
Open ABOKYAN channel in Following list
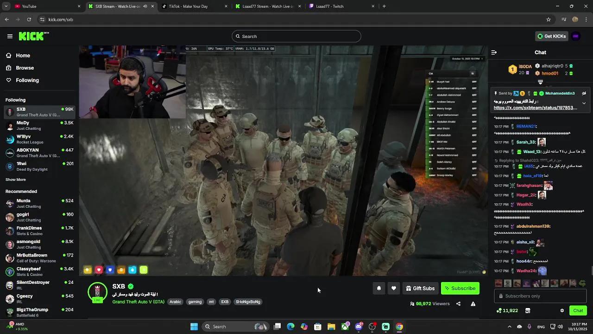pos(39,153)
